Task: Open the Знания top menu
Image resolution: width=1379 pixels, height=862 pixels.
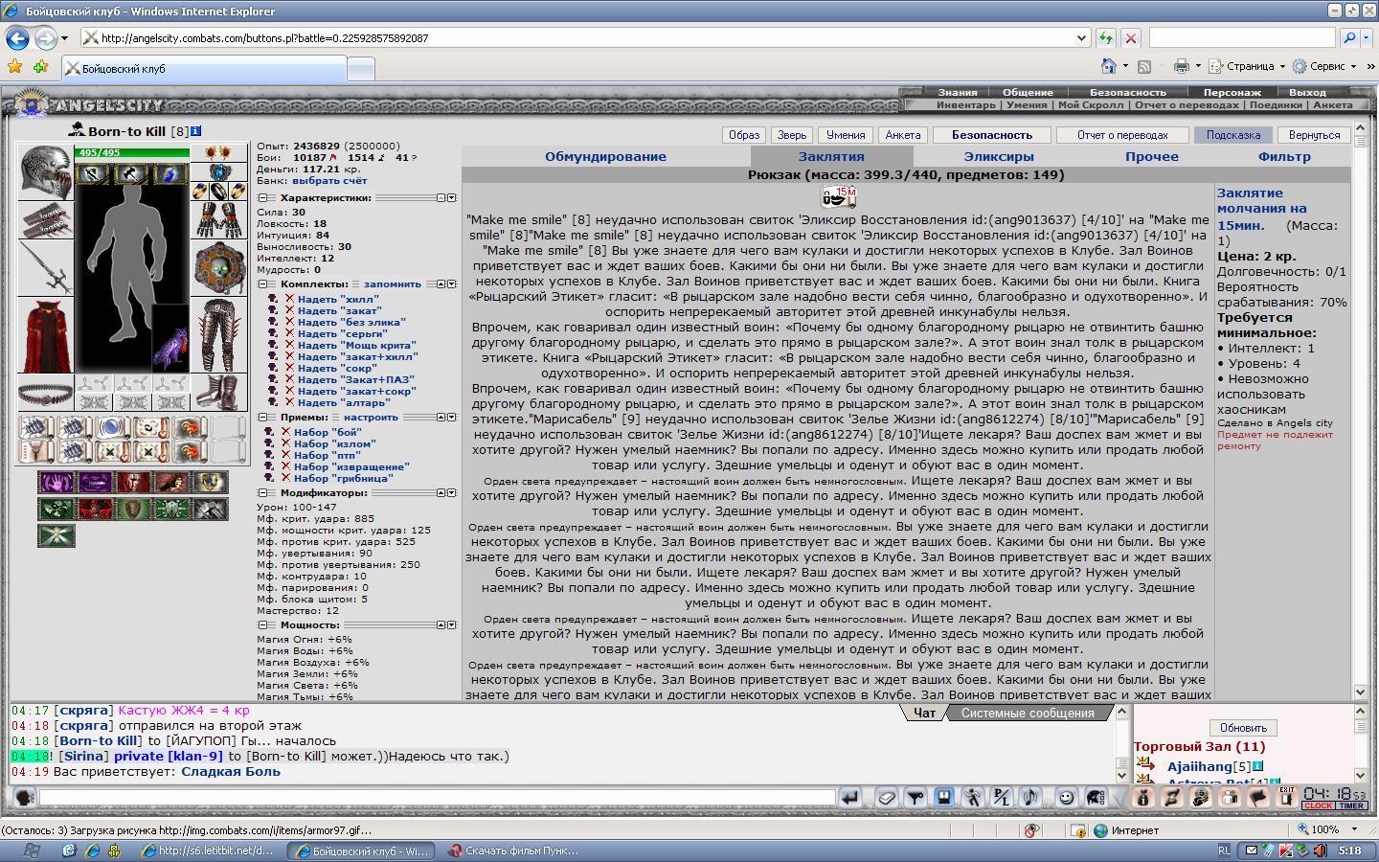Action: (x=958, y=93)
